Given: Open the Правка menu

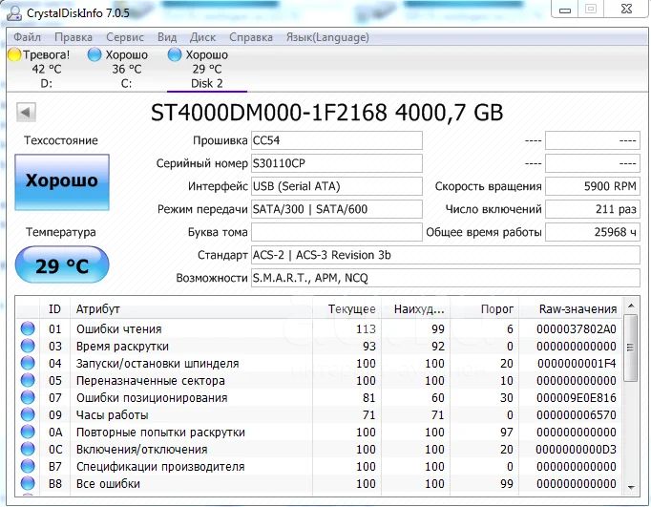Looking at the screenshot, I should (x=73, y=37).
